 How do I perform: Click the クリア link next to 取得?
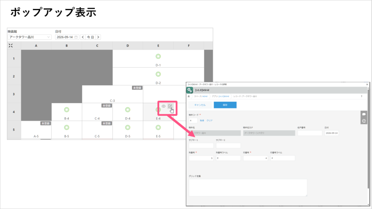tap(210, 120)
